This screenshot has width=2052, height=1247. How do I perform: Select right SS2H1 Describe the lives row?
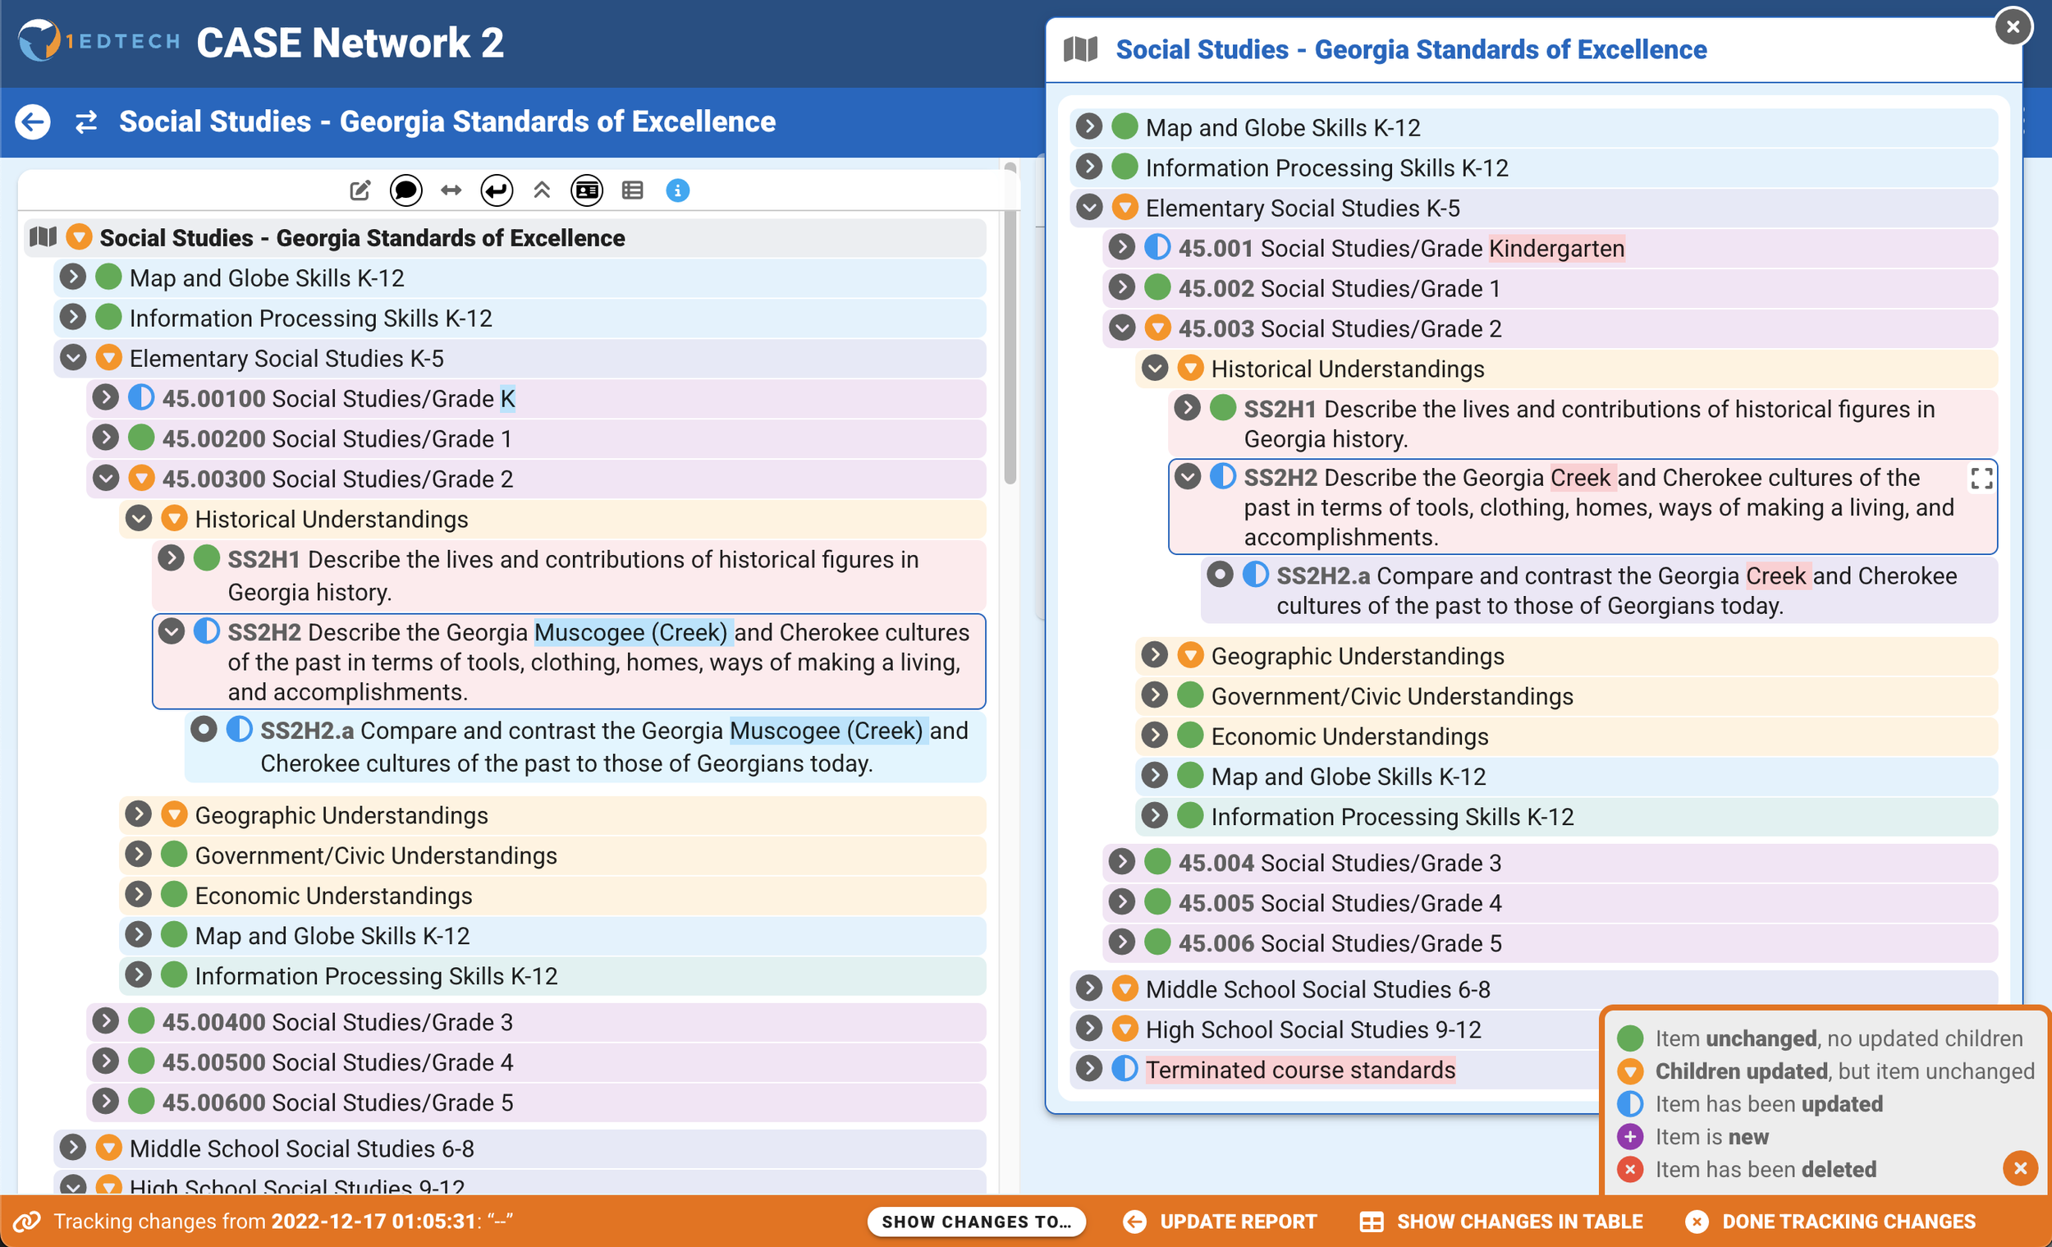tap(1583, 423)
